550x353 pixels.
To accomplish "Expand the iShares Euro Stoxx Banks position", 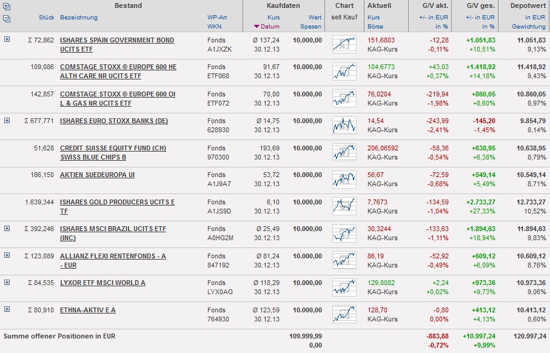I will (x=7, y=120).
